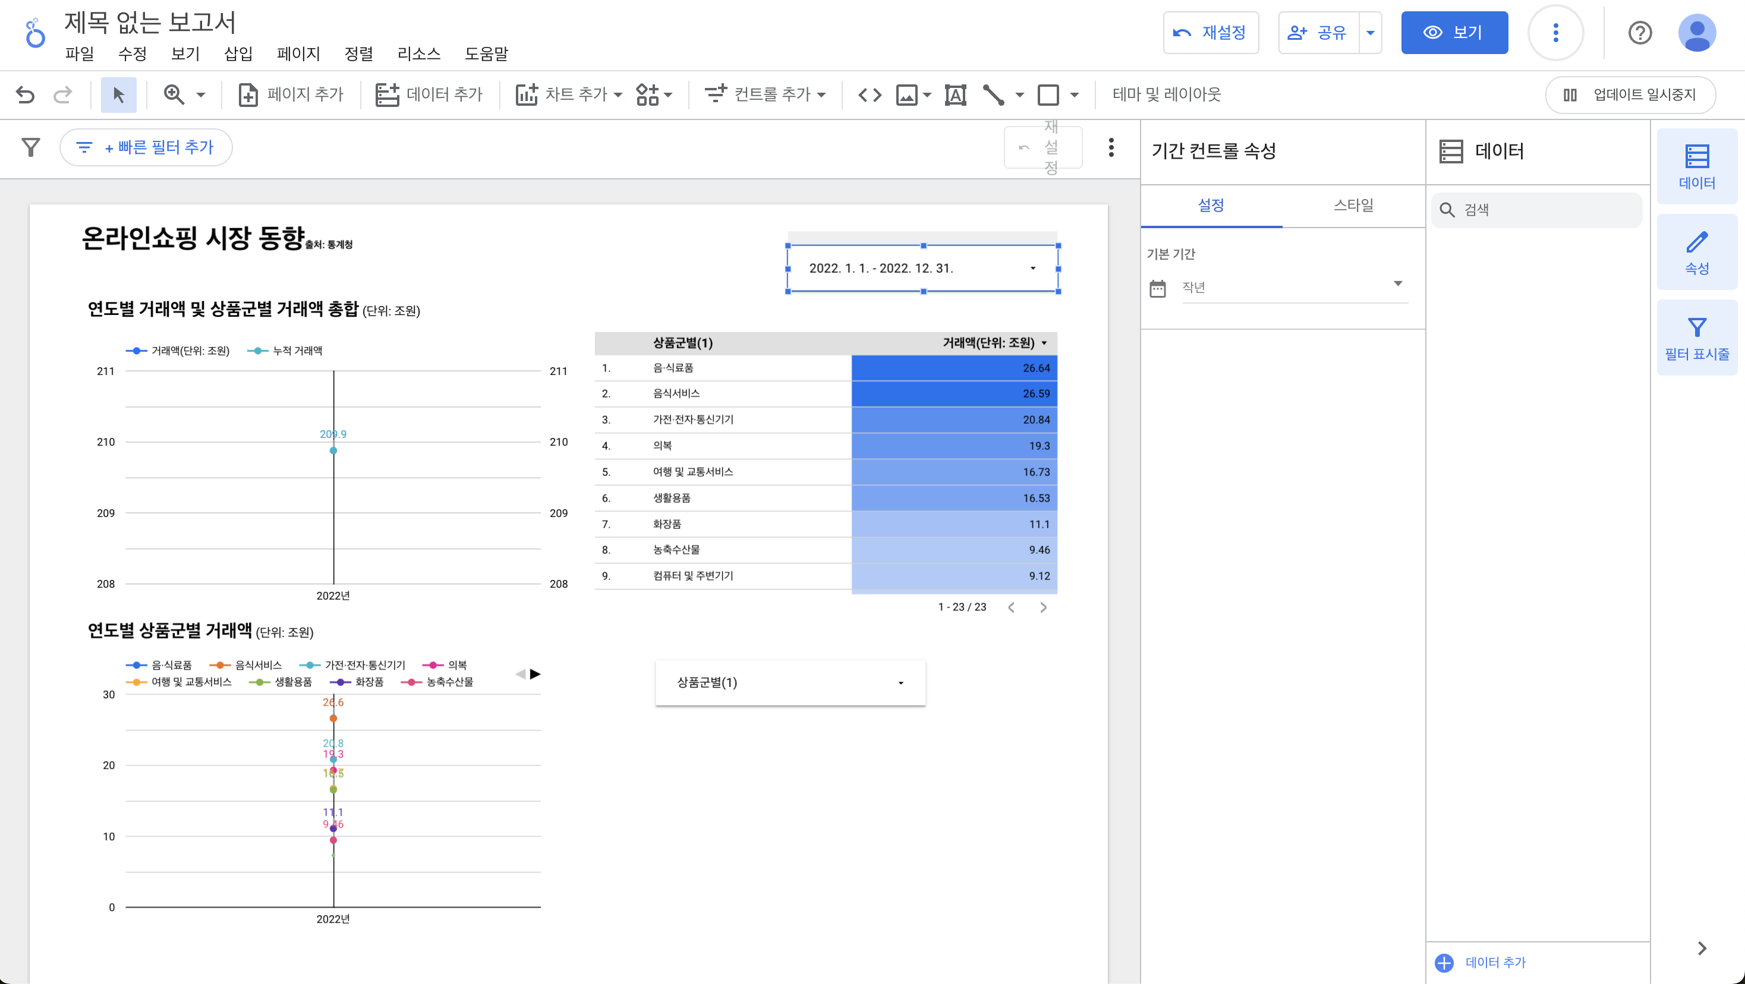This screenshot has height=984, width=1745.
Task: Open the help question mark icon
Action: click(1639, 33)
